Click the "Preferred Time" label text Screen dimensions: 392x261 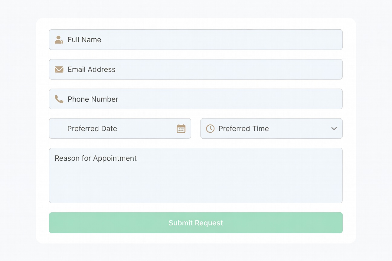pos(244,129)
